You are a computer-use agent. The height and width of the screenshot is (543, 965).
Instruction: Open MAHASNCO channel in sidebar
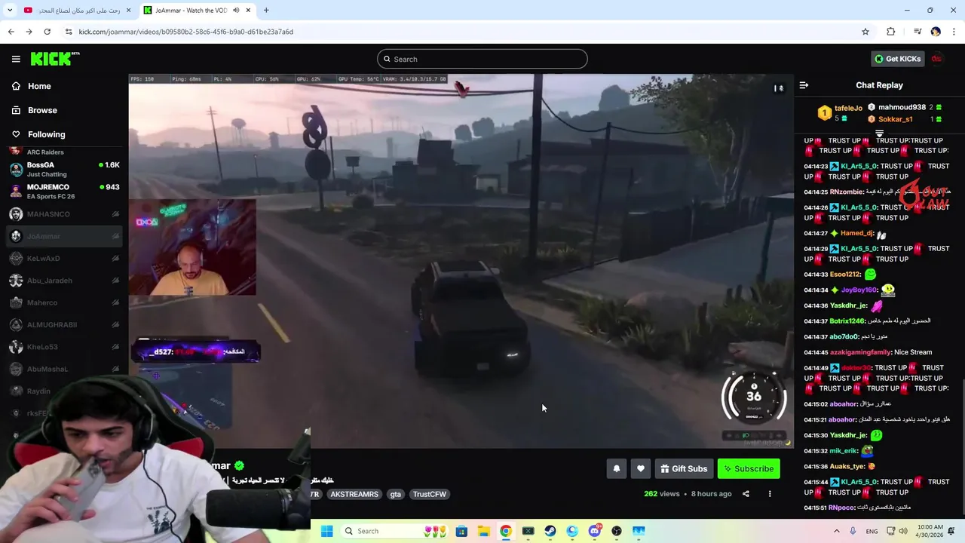point(64,214)
